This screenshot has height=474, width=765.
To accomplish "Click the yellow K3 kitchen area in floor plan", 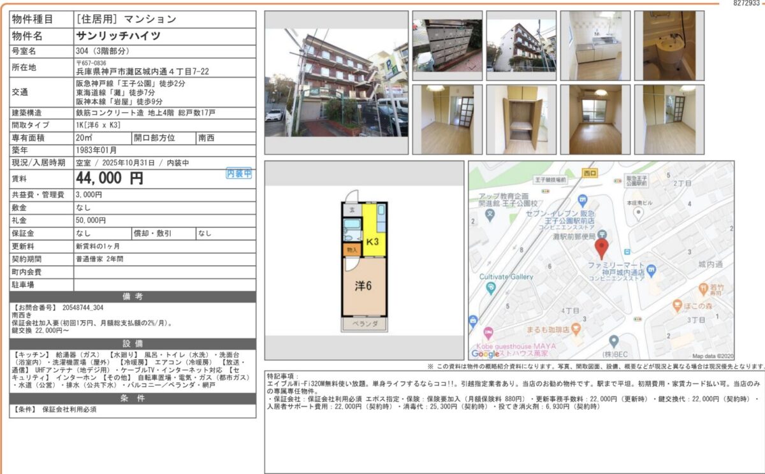I will pos(372,240).
